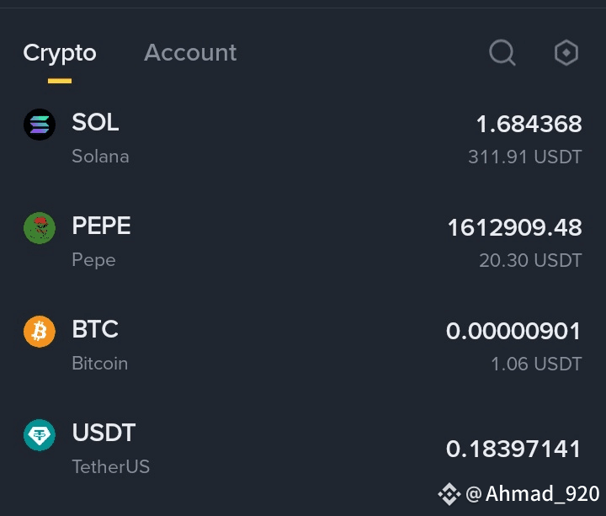The width and height of the screenshot is (606, 516).
Task: Click the Binance logo watermark
Action: [x=449, y=494]
